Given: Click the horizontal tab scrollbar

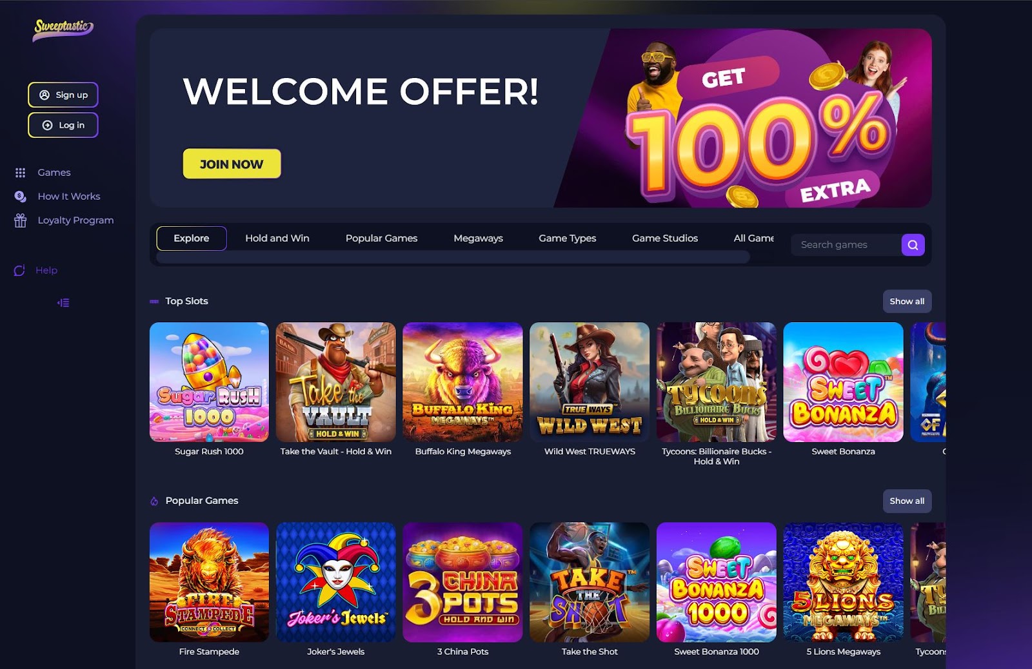Looking at the screenshot, I should (453, 257).
